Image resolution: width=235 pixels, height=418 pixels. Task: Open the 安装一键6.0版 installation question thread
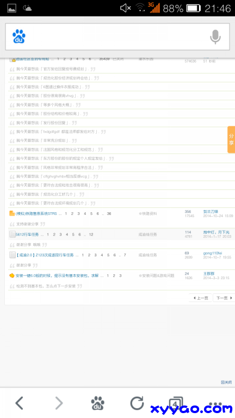pos(57,275)
